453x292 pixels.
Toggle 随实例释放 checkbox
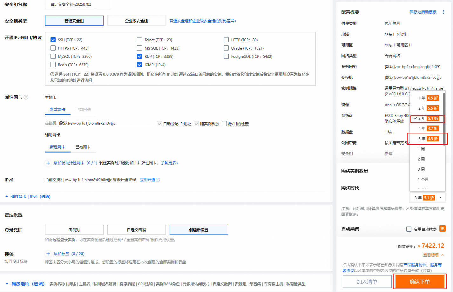tap(196, 124)
